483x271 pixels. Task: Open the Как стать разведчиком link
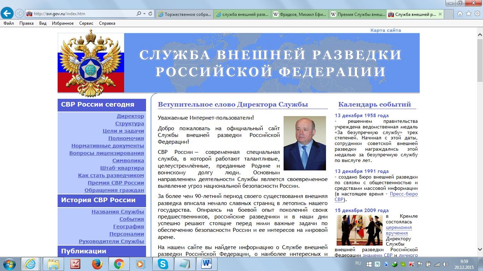tap(111, 175)
